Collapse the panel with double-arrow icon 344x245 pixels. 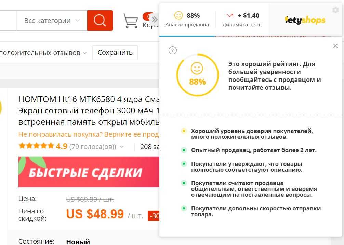155,20
